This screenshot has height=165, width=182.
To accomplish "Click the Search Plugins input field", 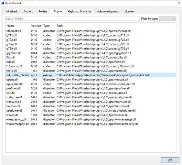I will click(x=73, y=19).
